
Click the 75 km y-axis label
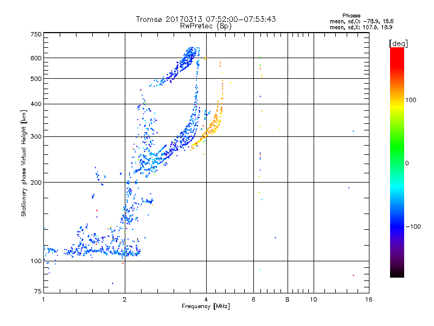38,291
